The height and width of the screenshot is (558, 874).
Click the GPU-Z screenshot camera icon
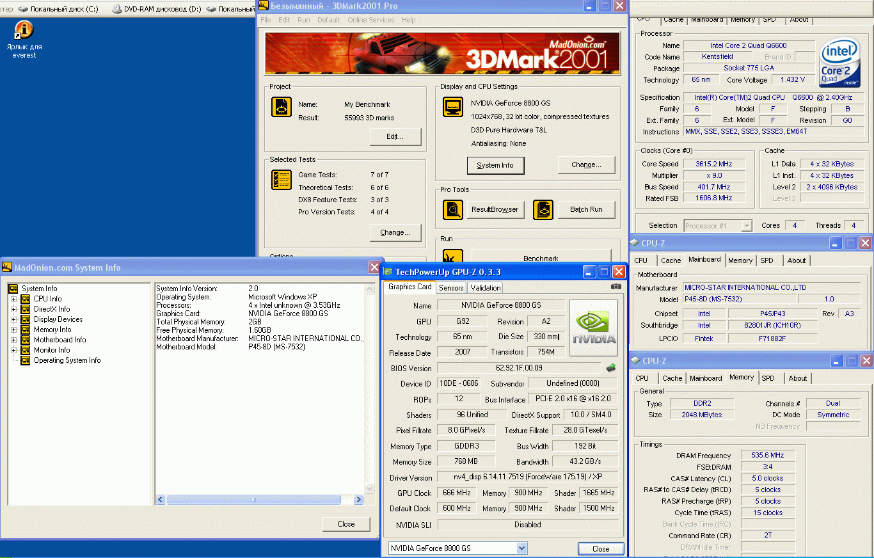[x=616, y=287]
